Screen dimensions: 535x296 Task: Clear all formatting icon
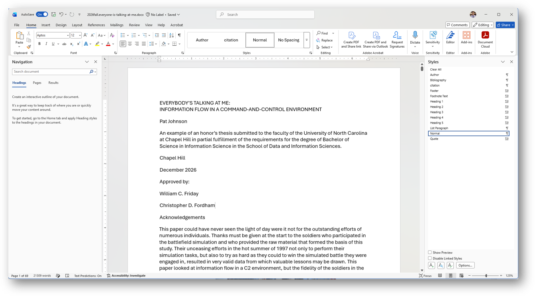coord(112,35)
